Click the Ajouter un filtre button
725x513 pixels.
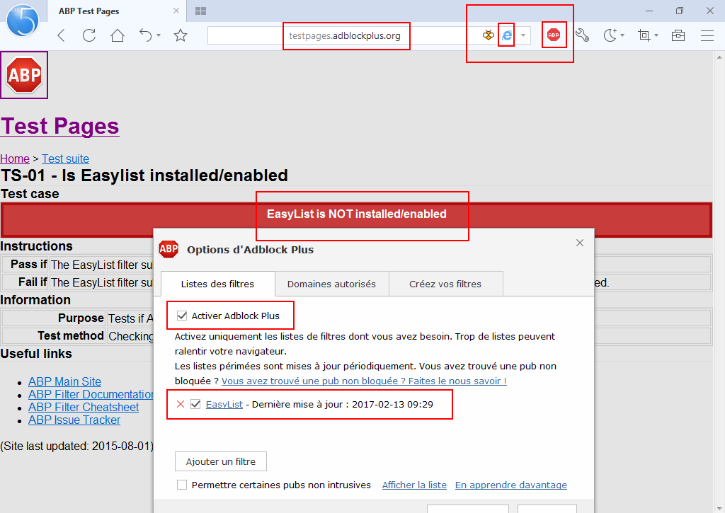click(221, 461)
